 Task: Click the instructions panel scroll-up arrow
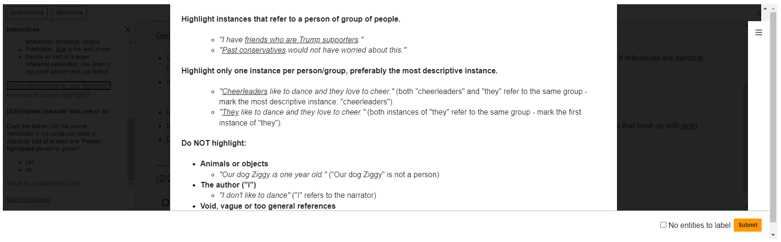point(131,42)
